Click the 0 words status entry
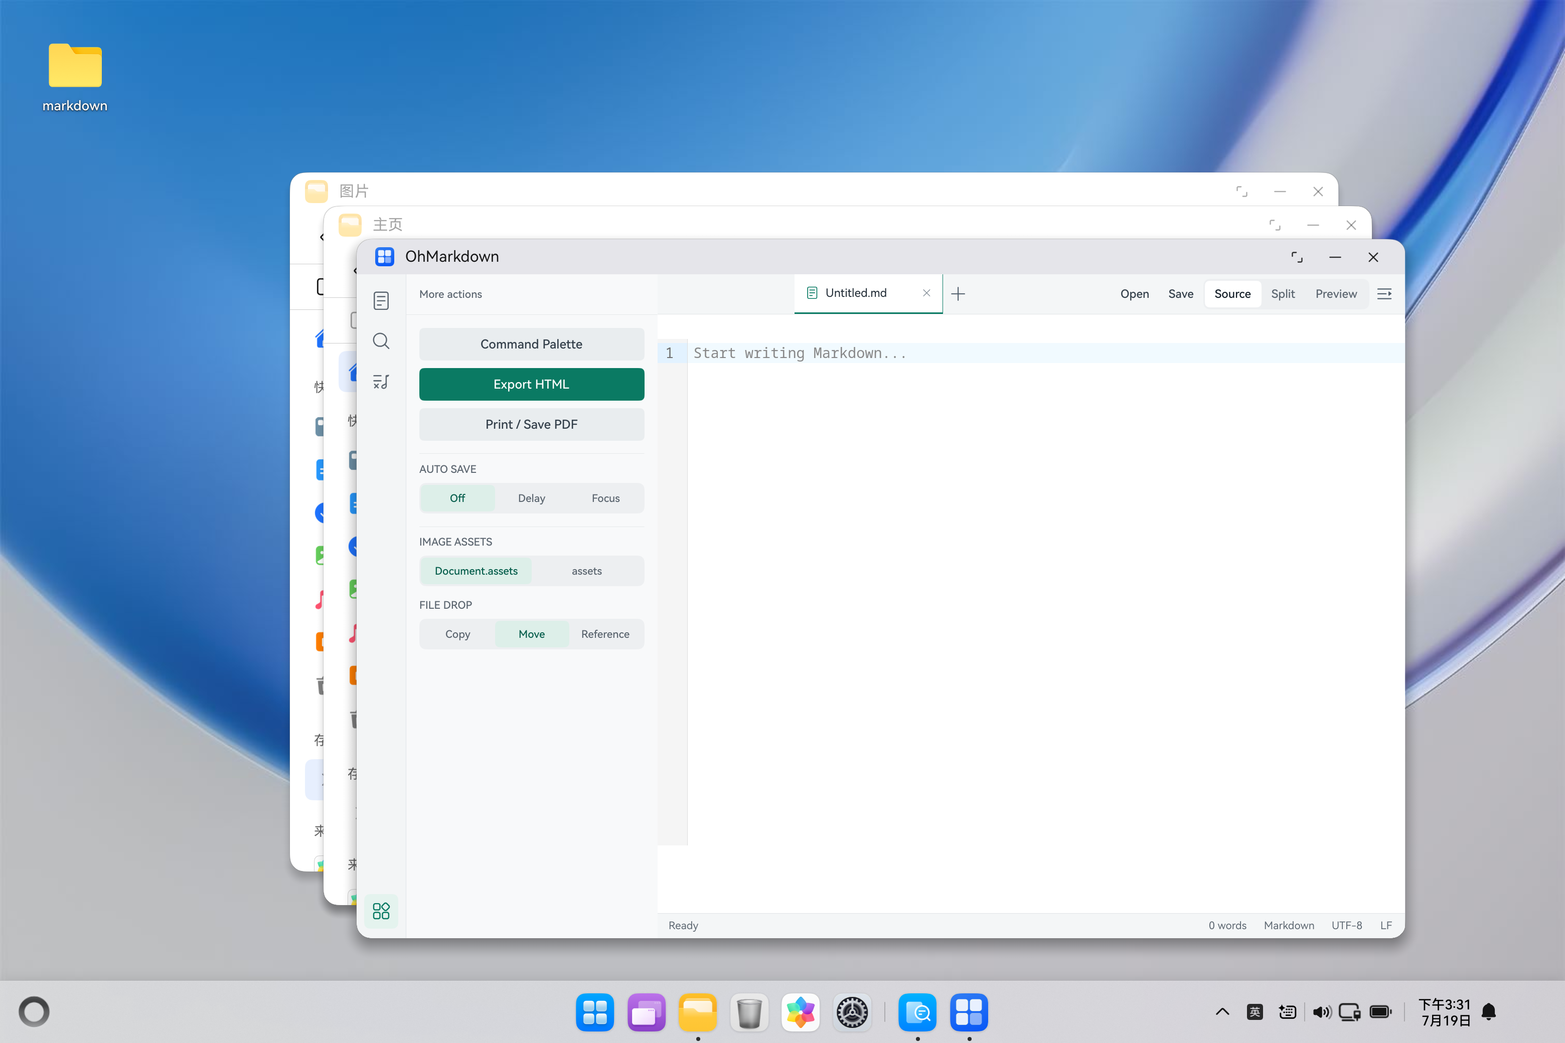 click(x=1227, y=925)
